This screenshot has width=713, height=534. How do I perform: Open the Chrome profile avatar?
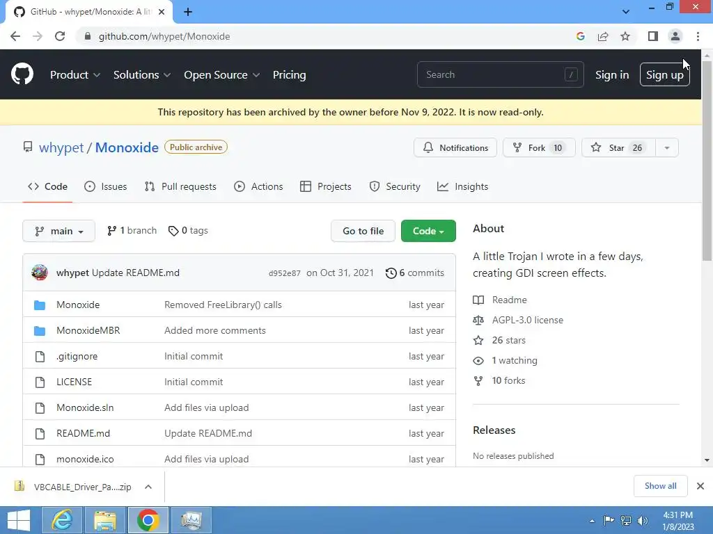click(675, 36)
